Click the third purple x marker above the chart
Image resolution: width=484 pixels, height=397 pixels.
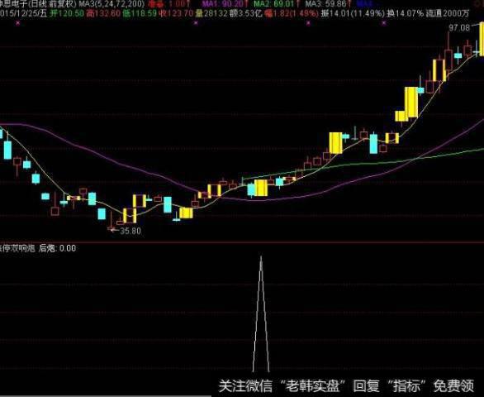click(308, 23)
